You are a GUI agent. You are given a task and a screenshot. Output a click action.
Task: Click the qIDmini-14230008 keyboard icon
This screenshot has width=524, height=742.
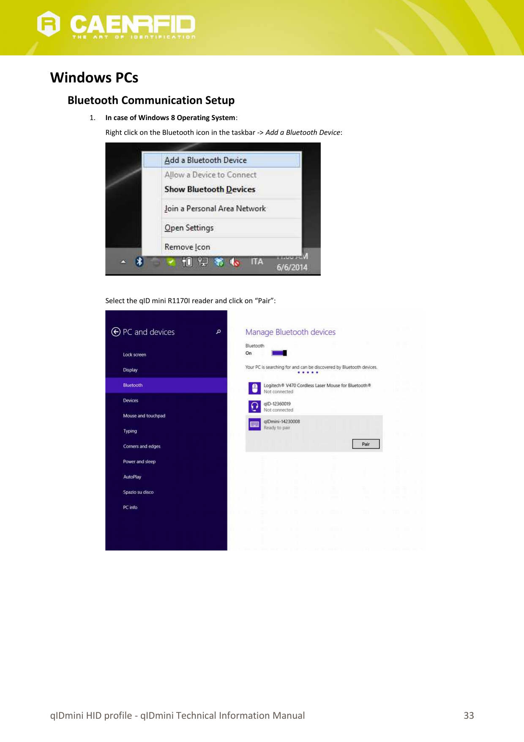[254, 424]
